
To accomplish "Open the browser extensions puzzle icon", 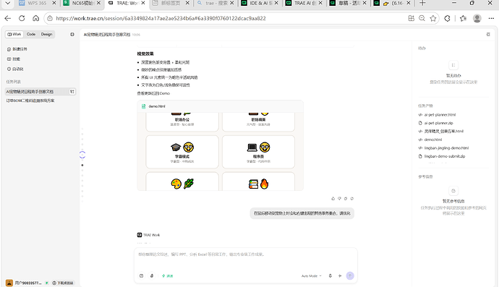I will point(447,19).
